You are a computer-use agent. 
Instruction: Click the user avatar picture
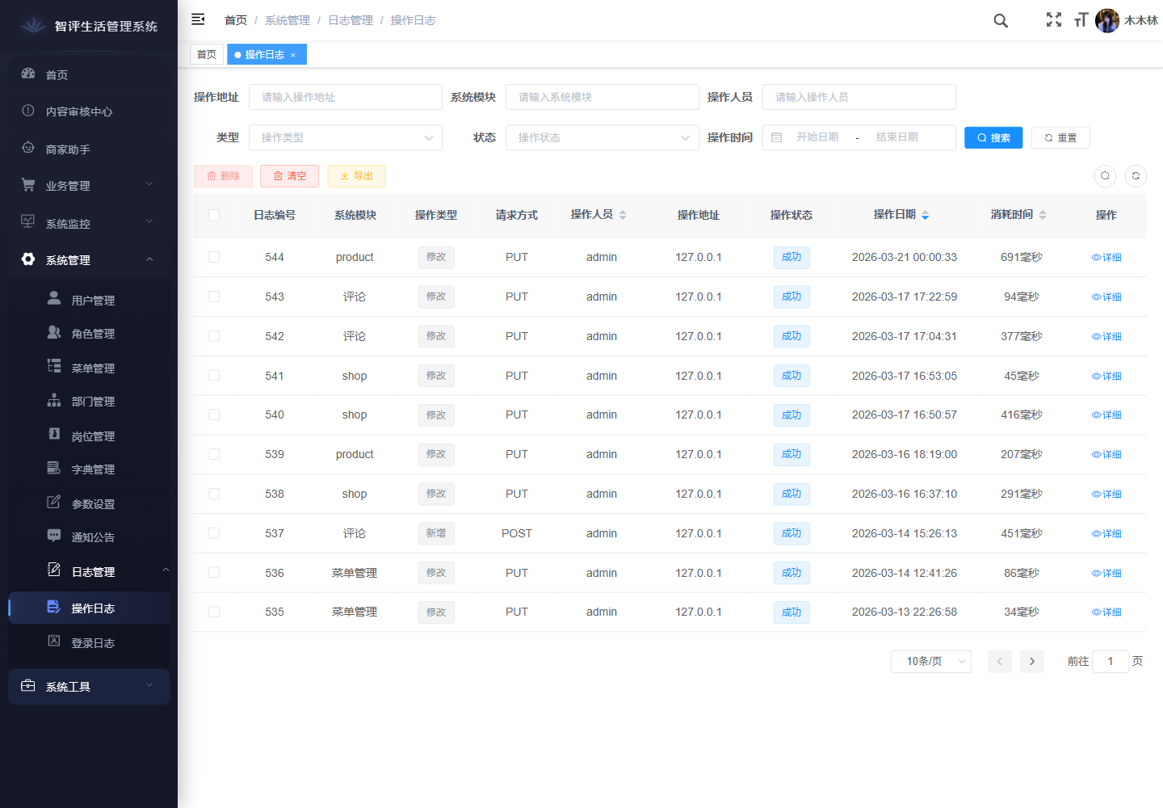[x=1106, y=21]
